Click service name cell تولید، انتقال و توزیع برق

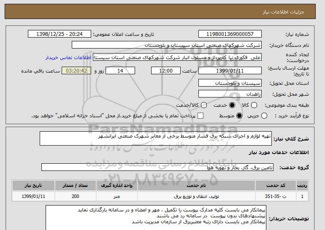point(196,196)
